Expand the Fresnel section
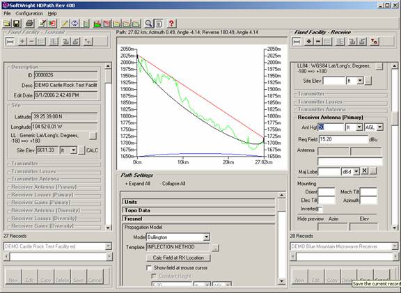Viewport: 401px width, 293px height. click(198, 219)
